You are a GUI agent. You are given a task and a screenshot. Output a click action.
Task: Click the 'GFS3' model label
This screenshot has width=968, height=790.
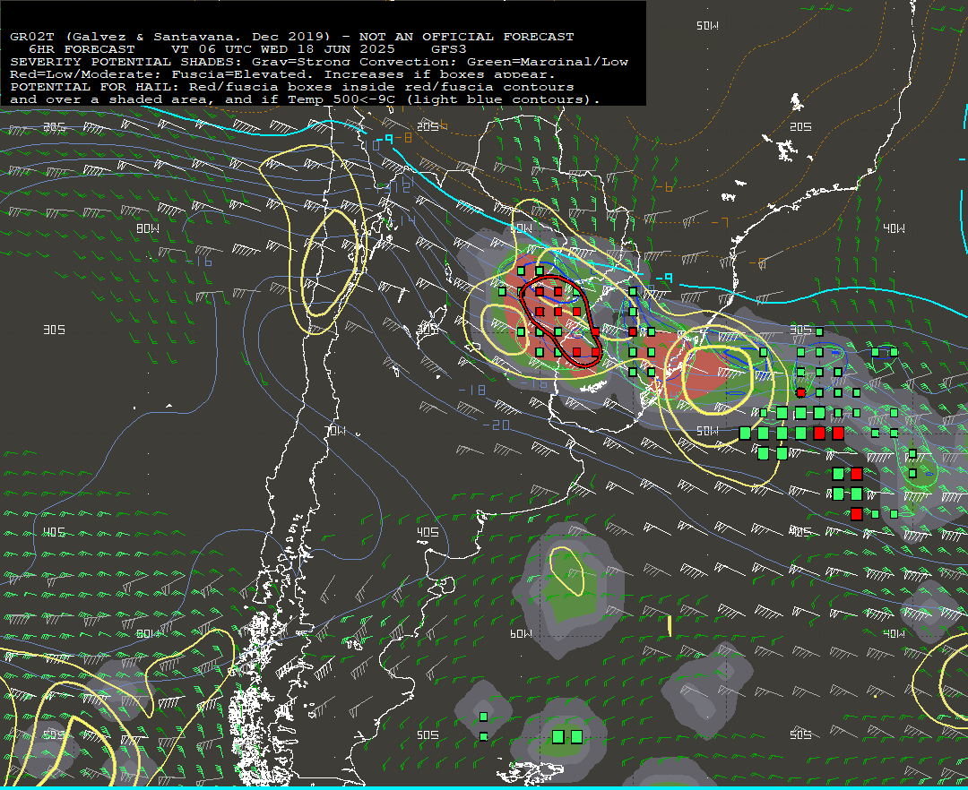click(449, 48)
